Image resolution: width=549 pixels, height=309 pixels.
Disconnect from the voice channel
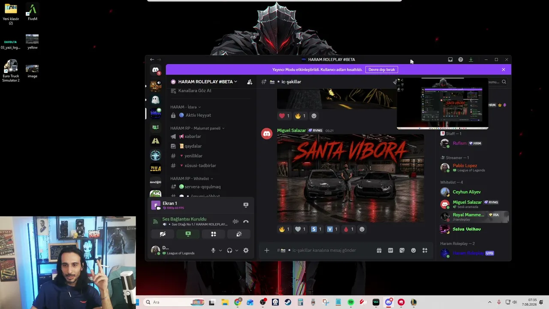(x=246, y=221)
